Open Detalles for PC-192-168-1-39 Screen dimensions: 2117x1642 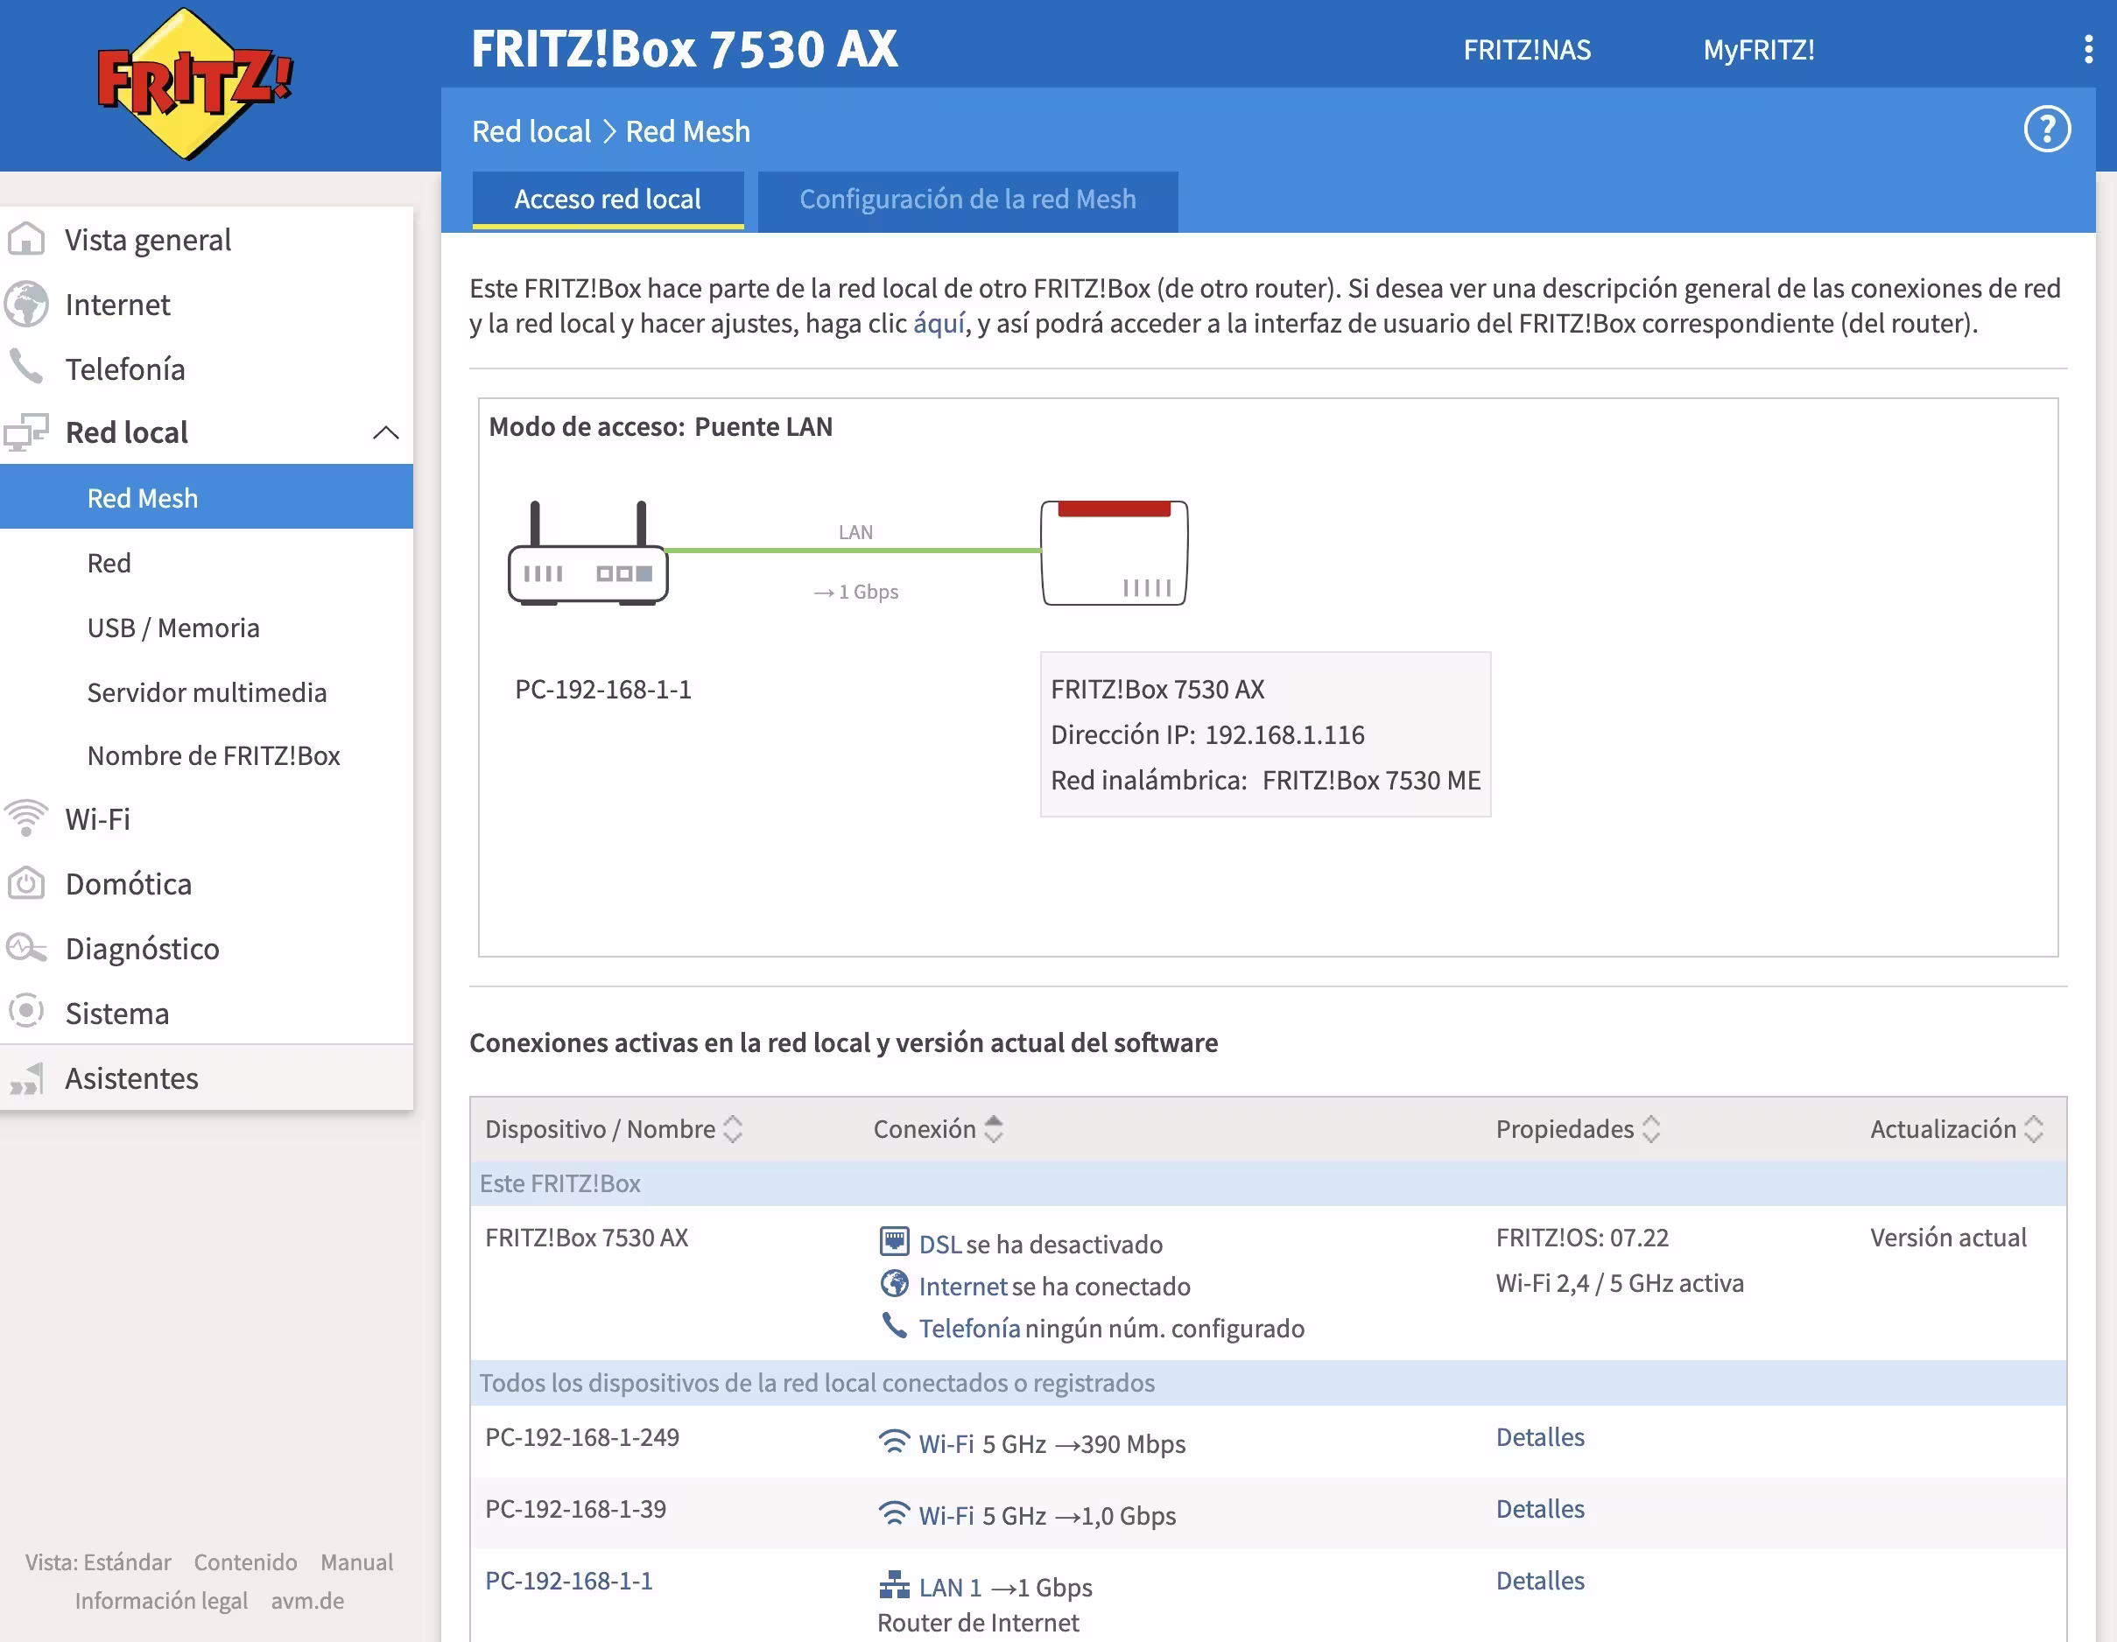pyautogui.click(x=1539, y=1508)
